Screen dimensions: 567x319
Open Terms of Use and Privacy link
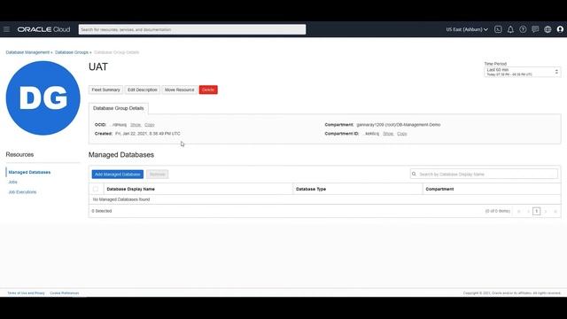point(26,293)
